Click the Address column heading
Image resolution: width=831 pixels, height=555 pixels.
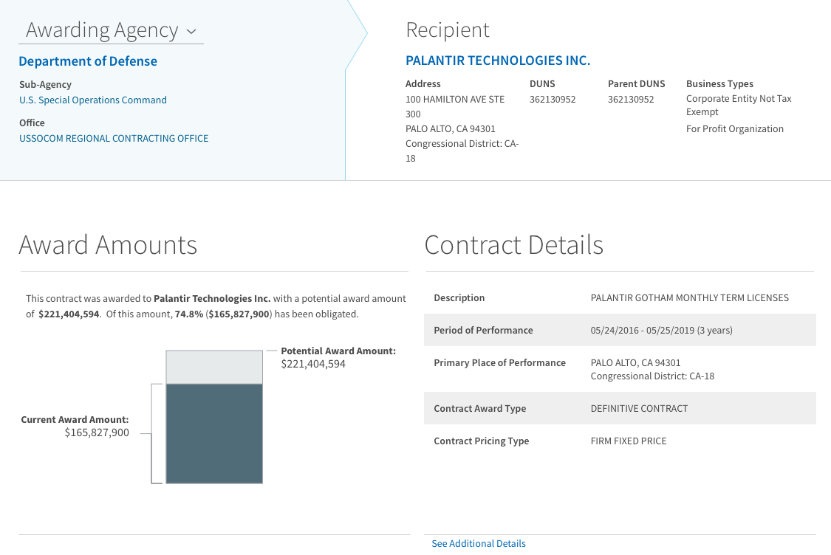click(x=423, y=83)
